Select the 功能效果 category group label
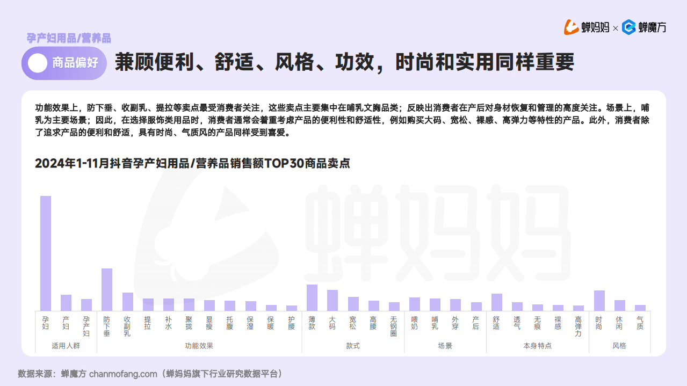 point(199,346)
